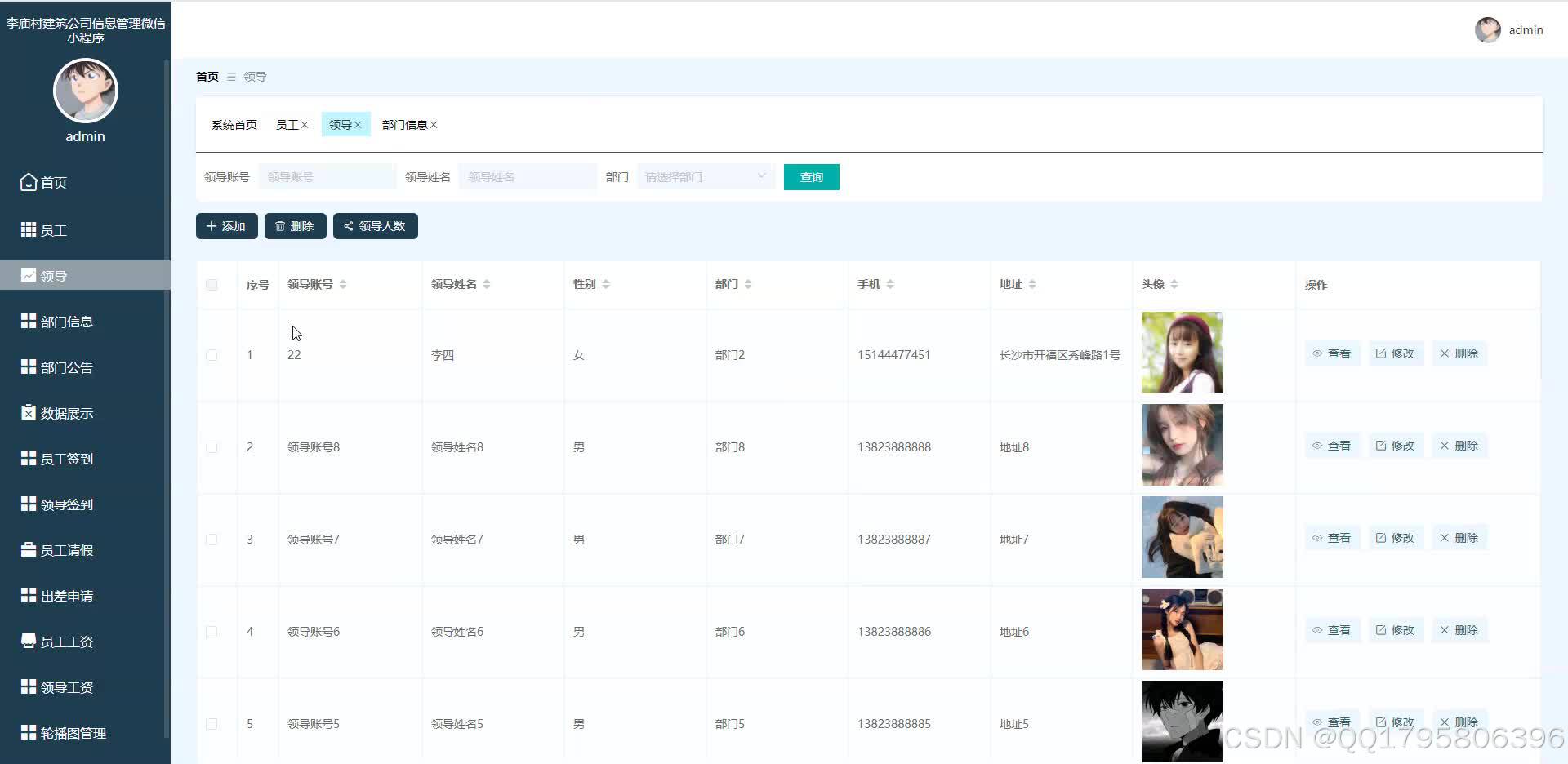1568x764 pixels.
Task: Open the 部门 select dropdown
Action: tap(706, 176)
